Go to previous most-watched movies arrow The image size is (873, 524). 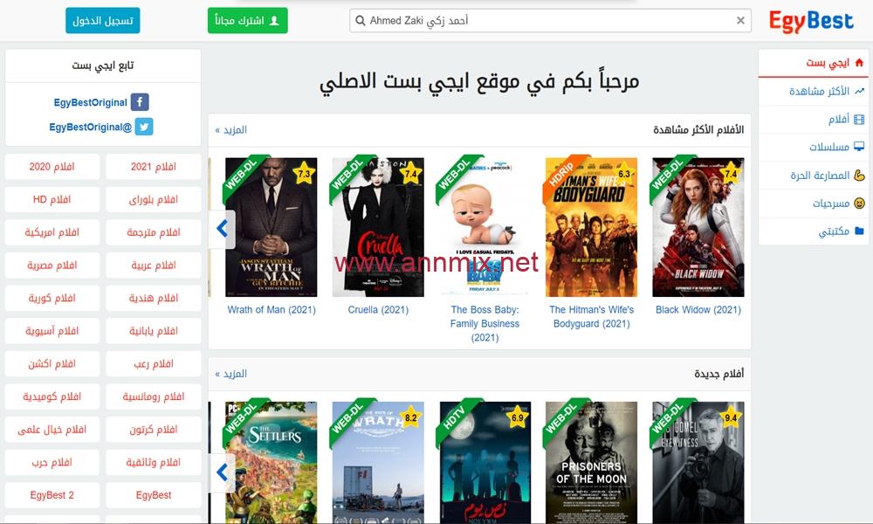tap(222, 228)
